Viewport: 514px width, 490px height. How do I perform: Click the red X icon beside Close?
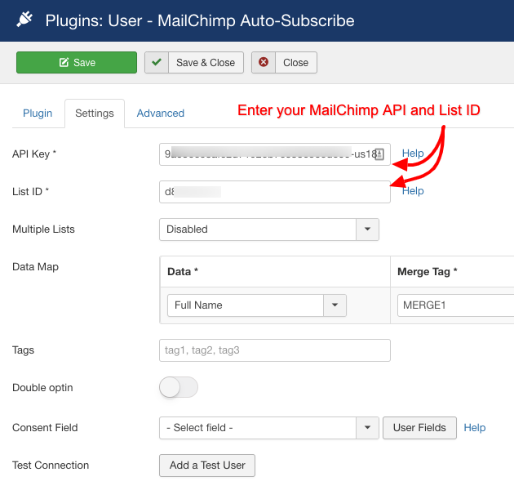[x=264, y=62]
